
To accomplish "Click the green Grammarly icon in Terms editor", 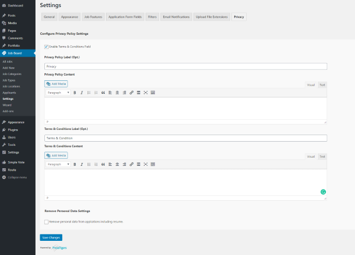I will [x=323, y=192].
